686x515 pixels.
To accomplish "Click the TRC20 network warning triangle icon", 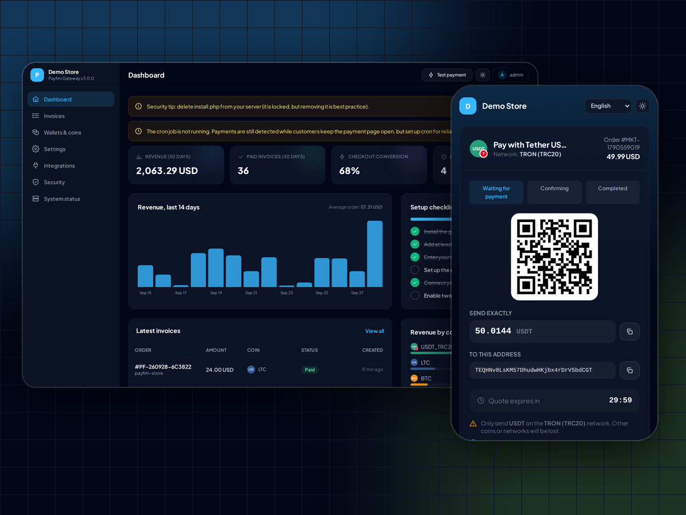I will click(x=473, y=423).
